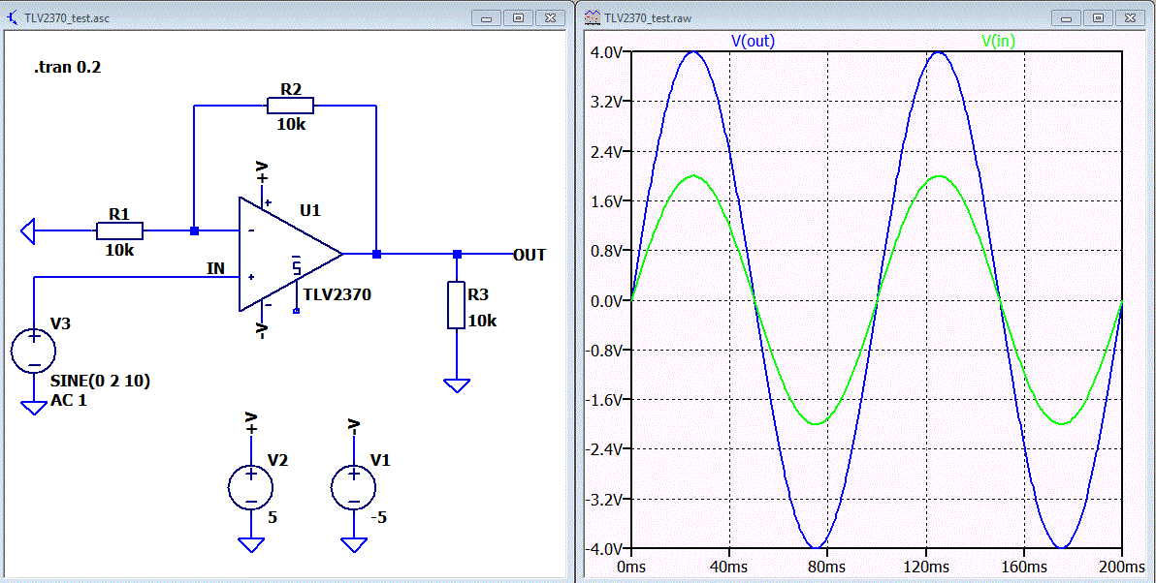Open the schematic window system icon
This screenshot has height=583, width=1156.
pyautogui.click(x=11, y=17)
